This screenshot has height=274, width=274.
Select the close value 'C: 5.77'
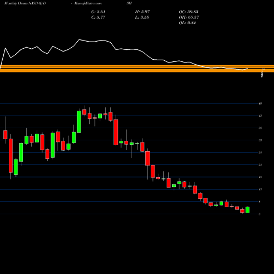[98, 18]
